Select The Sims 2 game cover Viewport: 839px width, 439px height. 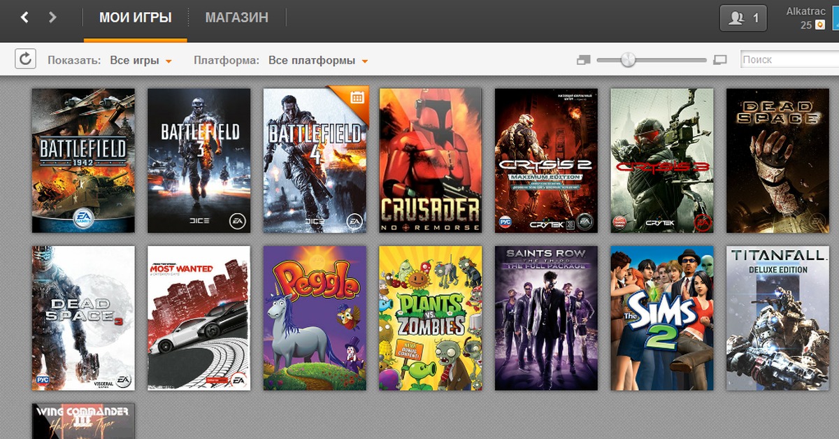tap(661, 317)
